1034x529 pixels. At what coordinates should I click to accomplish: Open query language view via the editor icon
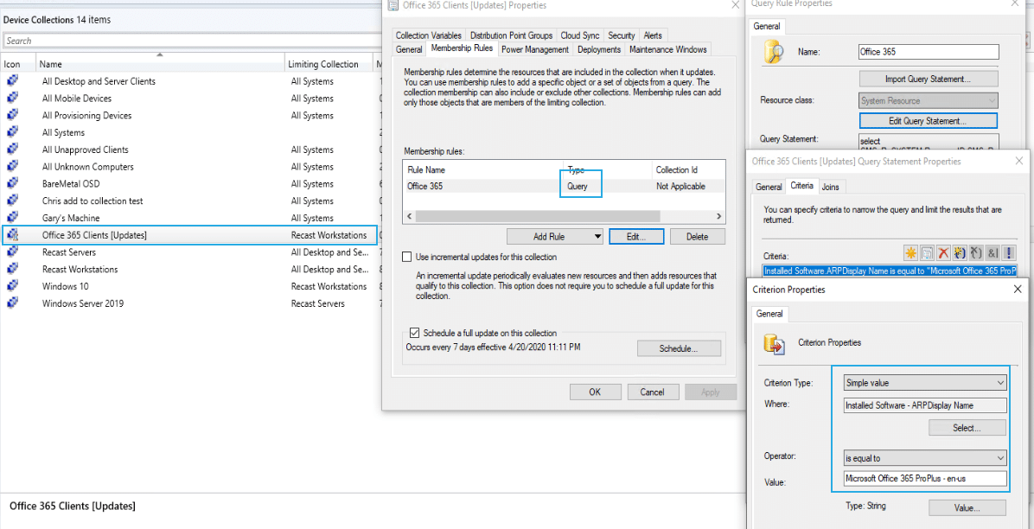[x=927, y=252]
